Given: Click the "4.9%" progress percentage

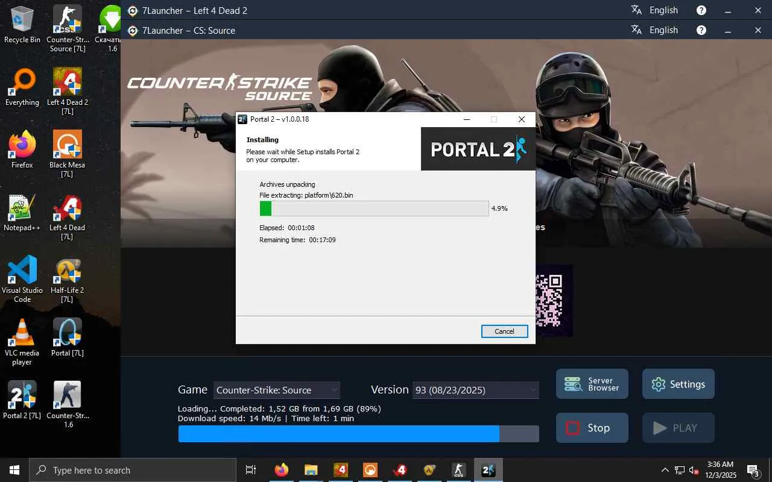Looking at the screenshot, I should point(499,208).
